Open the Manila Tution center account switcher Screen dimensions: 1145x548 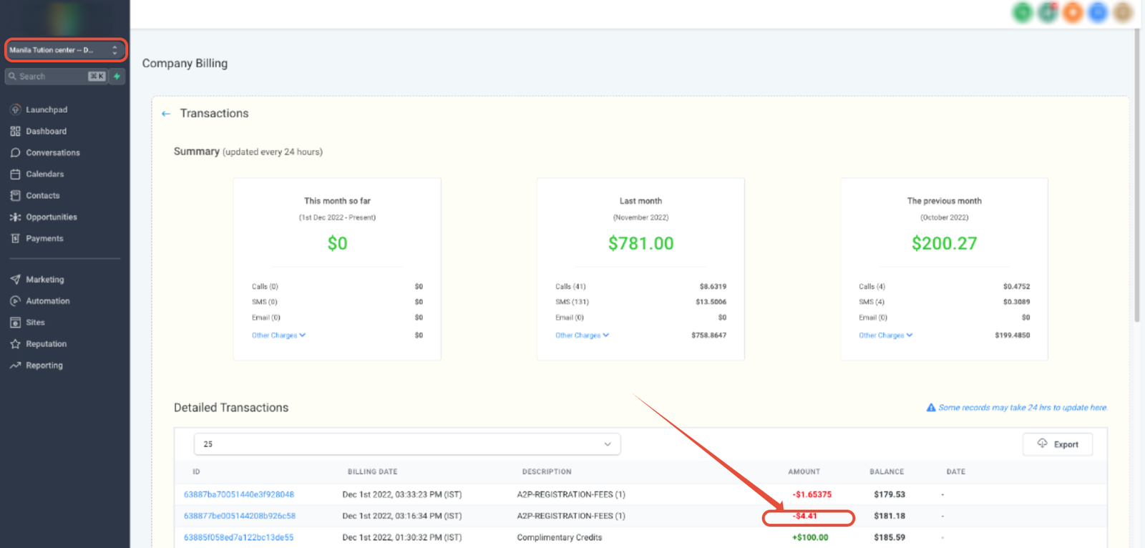(x=65, y=50)
